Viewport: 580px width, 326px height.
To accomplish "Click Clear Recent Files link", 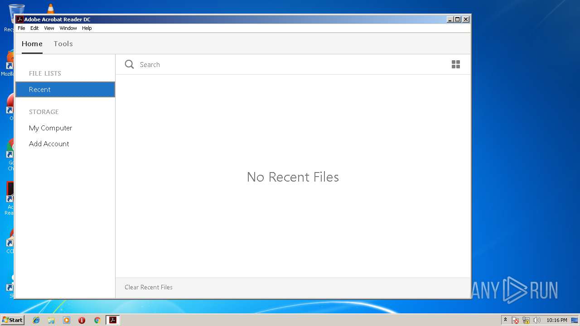I will tap(149, 287).
